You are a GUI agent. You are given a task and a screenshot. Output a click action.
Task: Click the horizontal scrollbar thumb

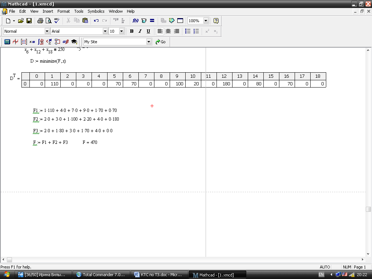pyautogui.click(x=9, y=260)
